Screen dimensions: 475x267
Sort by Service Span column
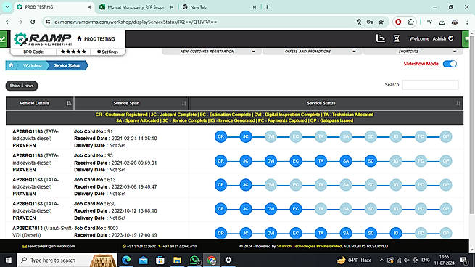pyautogui.click(x=131, y=103)
